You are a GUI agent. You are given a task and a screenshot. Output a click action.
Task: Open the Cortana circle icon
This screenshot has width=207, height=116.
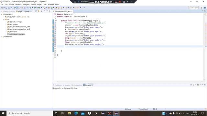coord(56,113)
